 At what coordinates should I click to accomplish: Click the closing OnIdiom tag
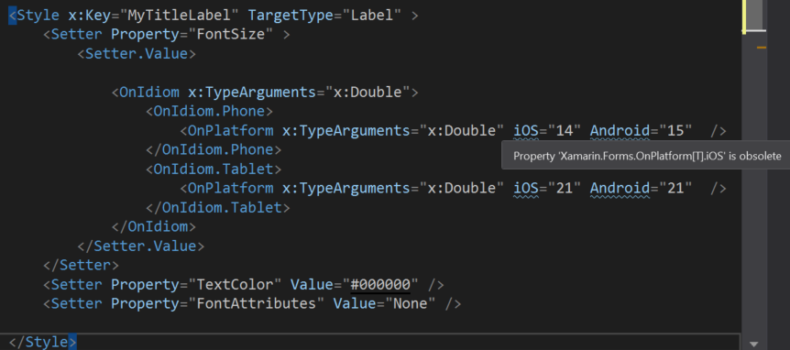click(154, 226)
